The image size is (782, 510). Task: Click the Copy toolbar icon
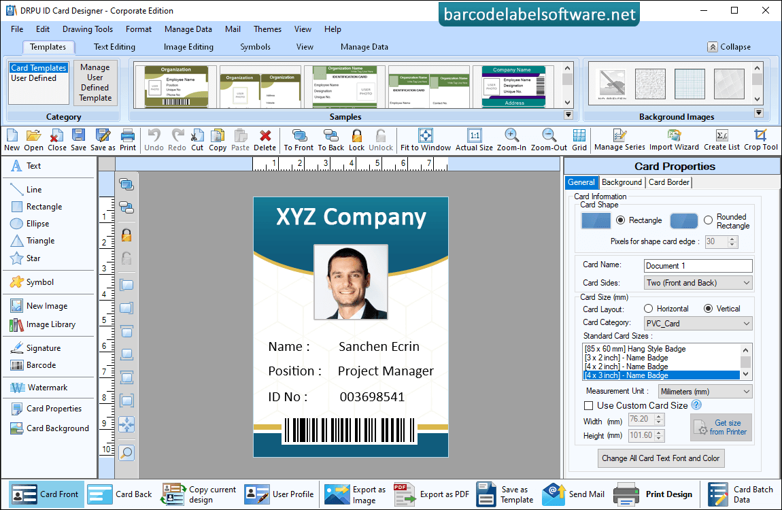[218, 140]
